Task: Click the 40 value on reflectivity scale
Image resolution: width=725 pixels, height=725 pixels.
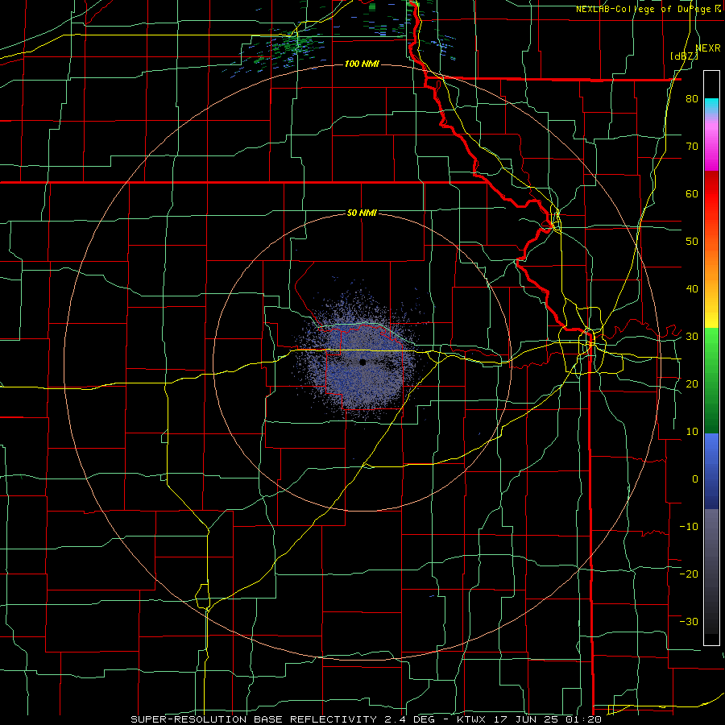Action: click(x=692, y=289)
